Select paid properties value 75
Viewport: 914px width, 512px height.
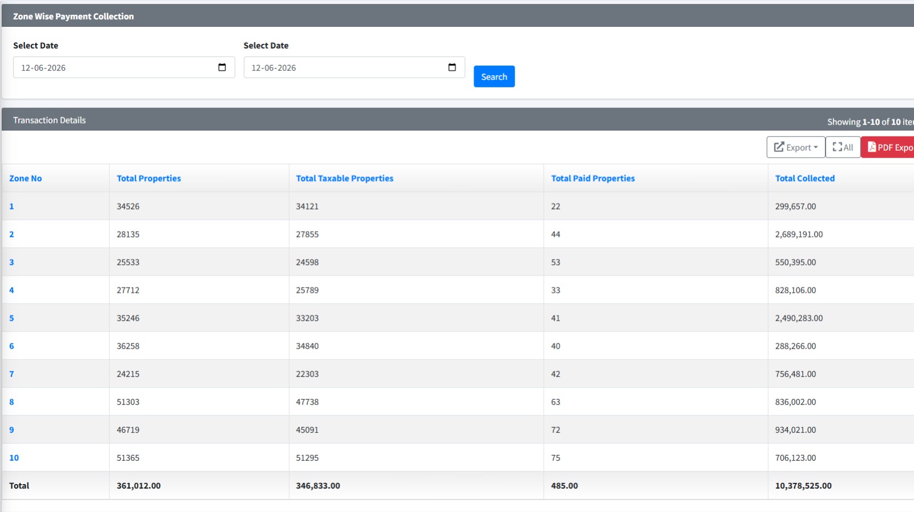(x=556, y=458)
